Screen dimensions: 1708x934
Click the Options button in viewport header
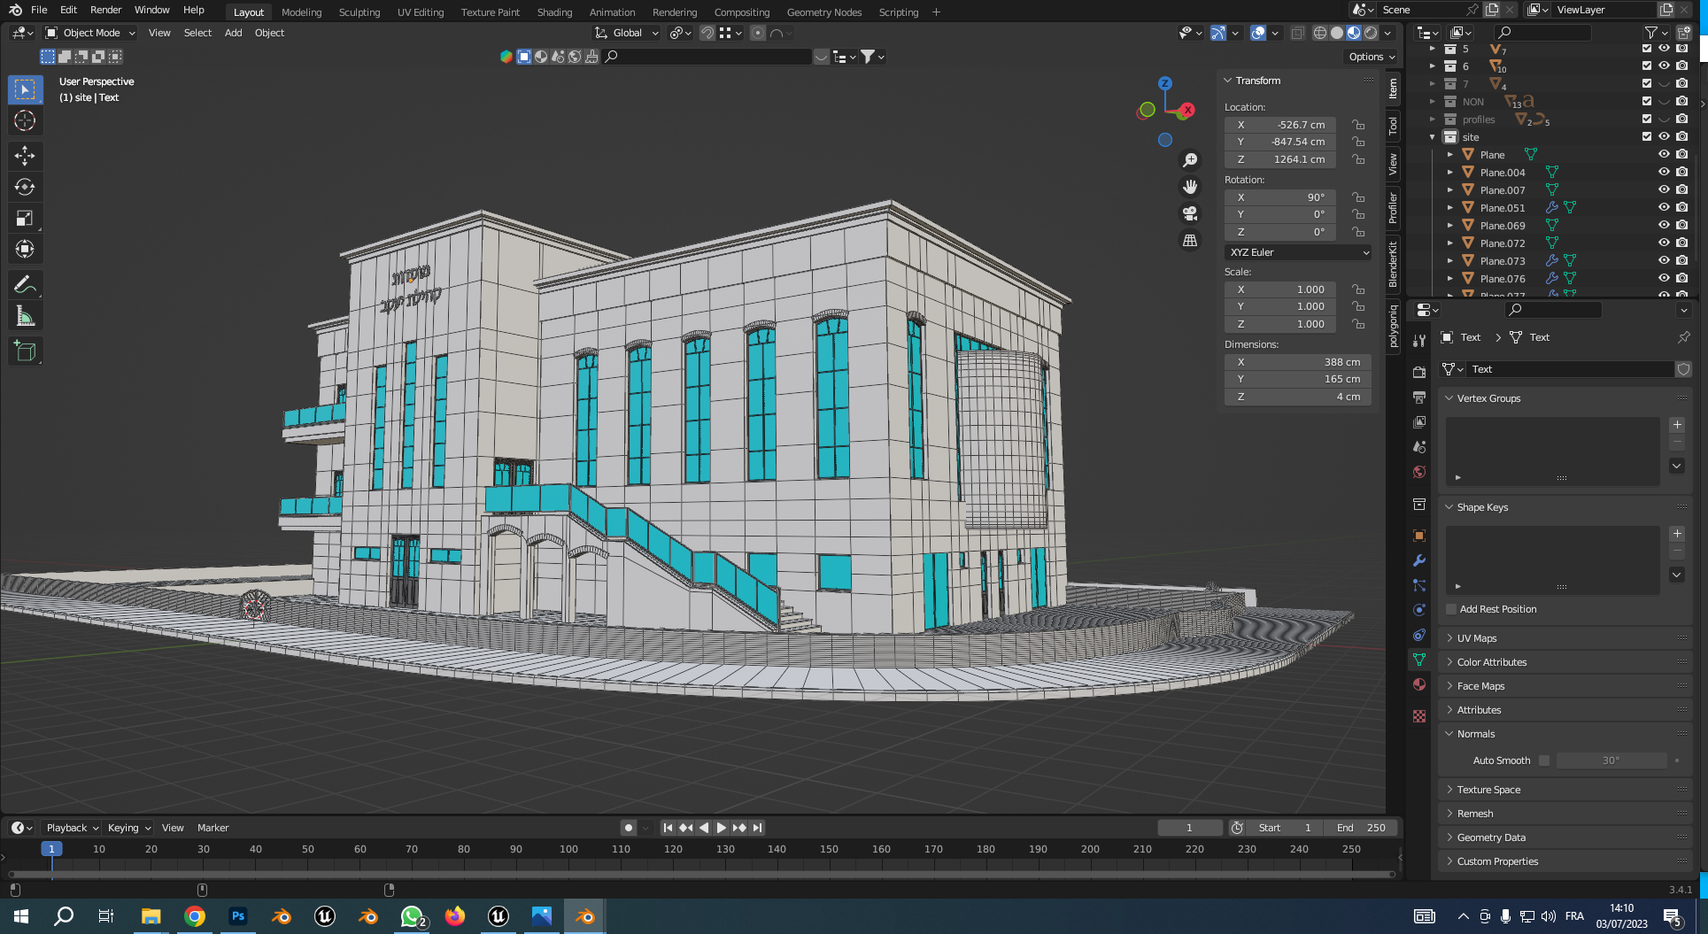pyautogui.click(x=1371, y=57)
